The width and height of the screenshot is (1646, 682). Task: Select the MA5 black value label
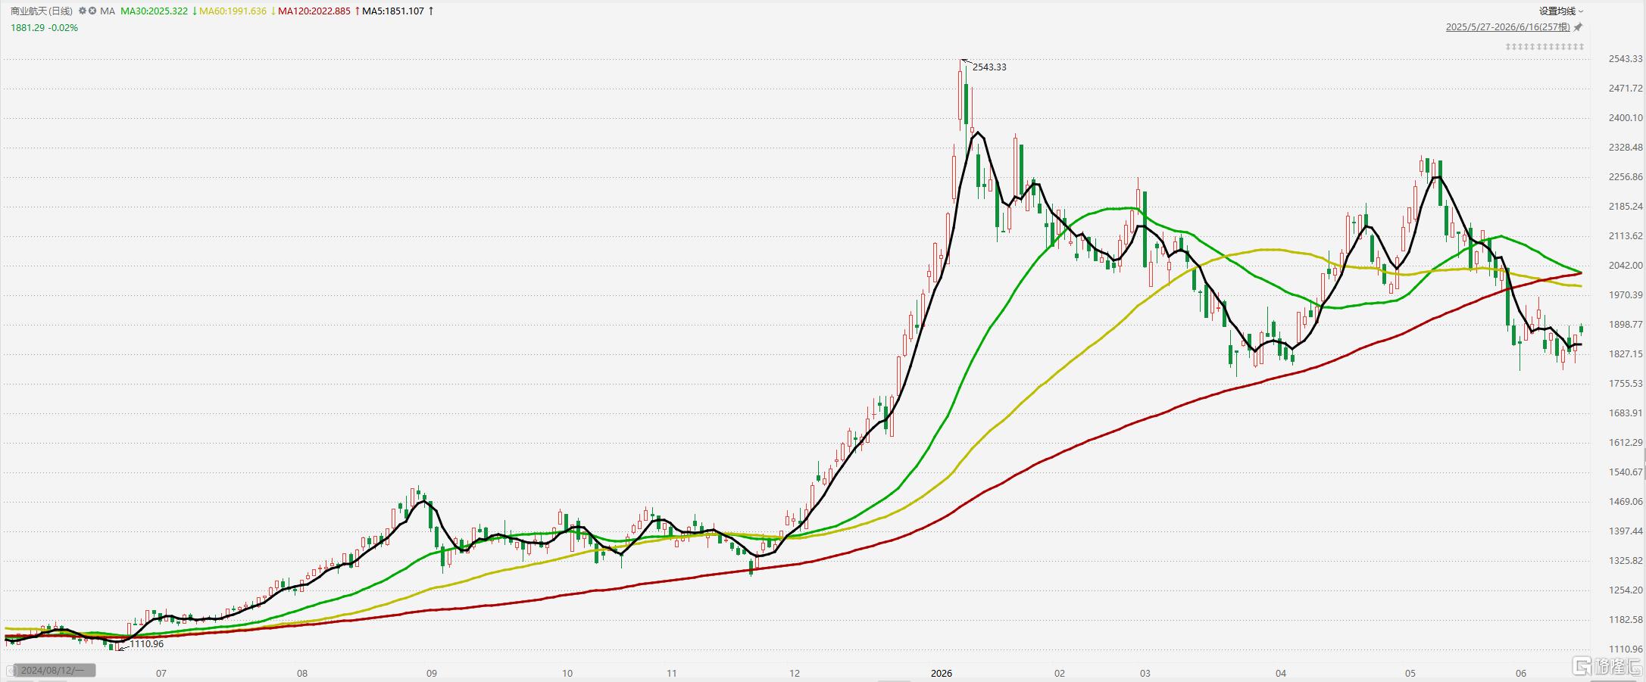pyautogui.click(x=392, y=11)
